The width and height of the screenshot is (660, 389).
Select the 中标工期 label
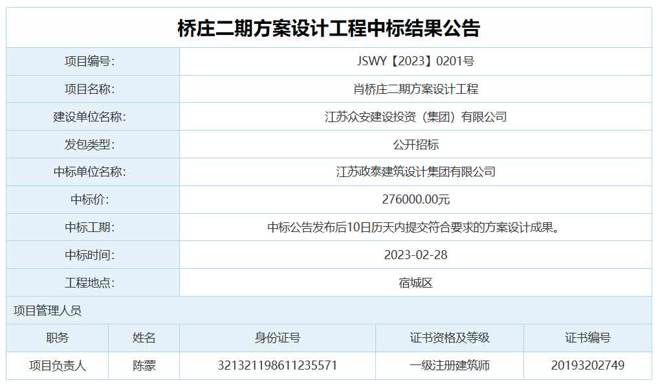pyautogui.click(x=89, y=227)
